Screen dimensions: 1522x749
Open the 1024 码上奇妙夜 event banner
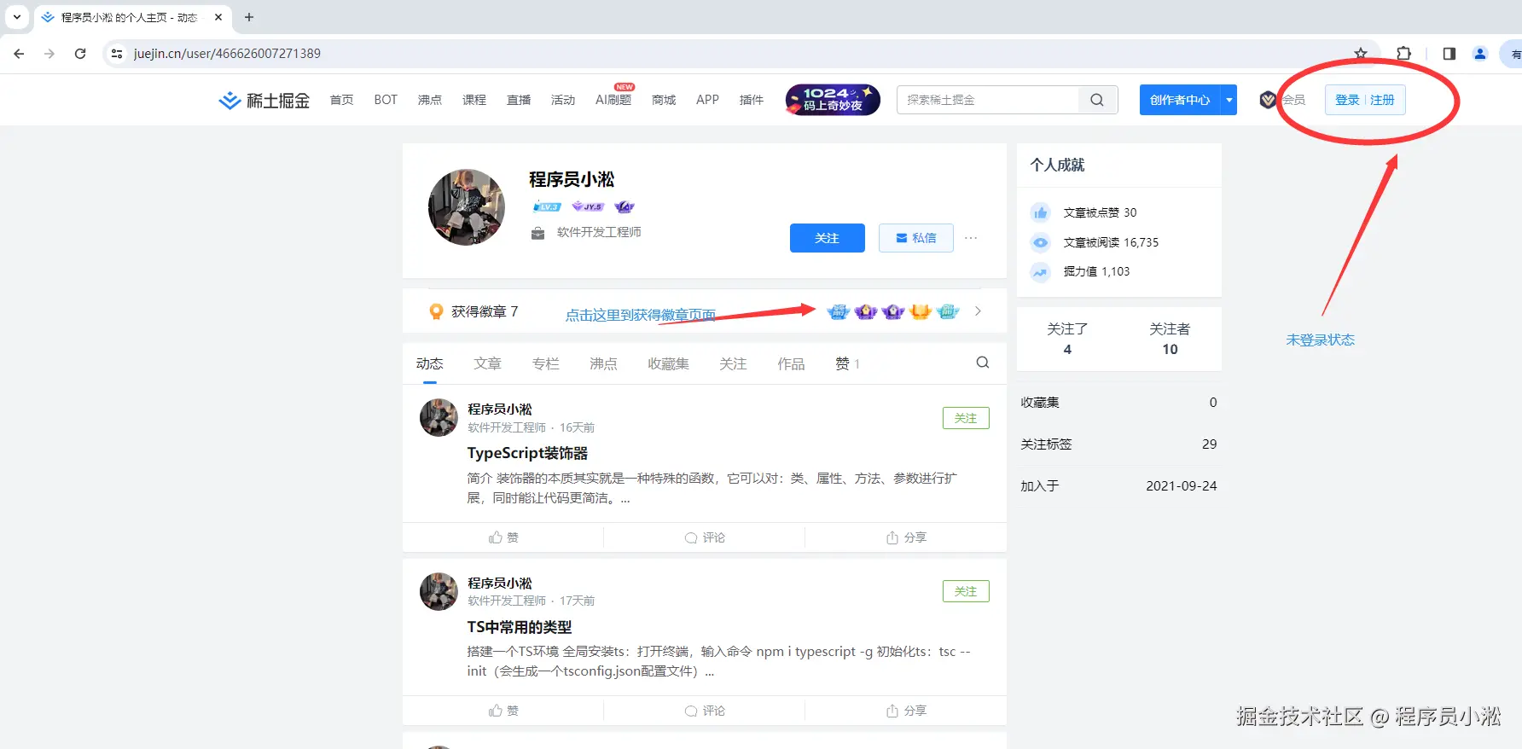click(x=832, y=100)
